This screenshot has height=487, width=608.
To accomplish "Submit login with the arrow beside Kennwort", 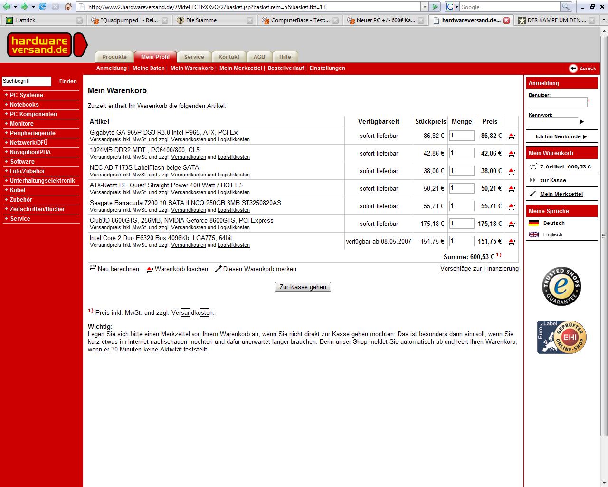I will tap(582, 122).
